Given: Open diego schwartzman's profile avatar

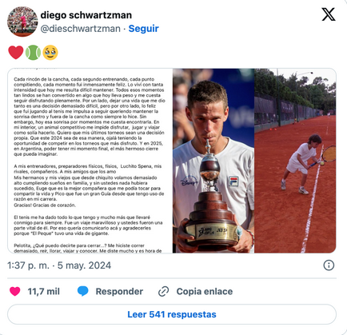Looking at the screenshot, I should pyautogui.click(x=22, y=22).
